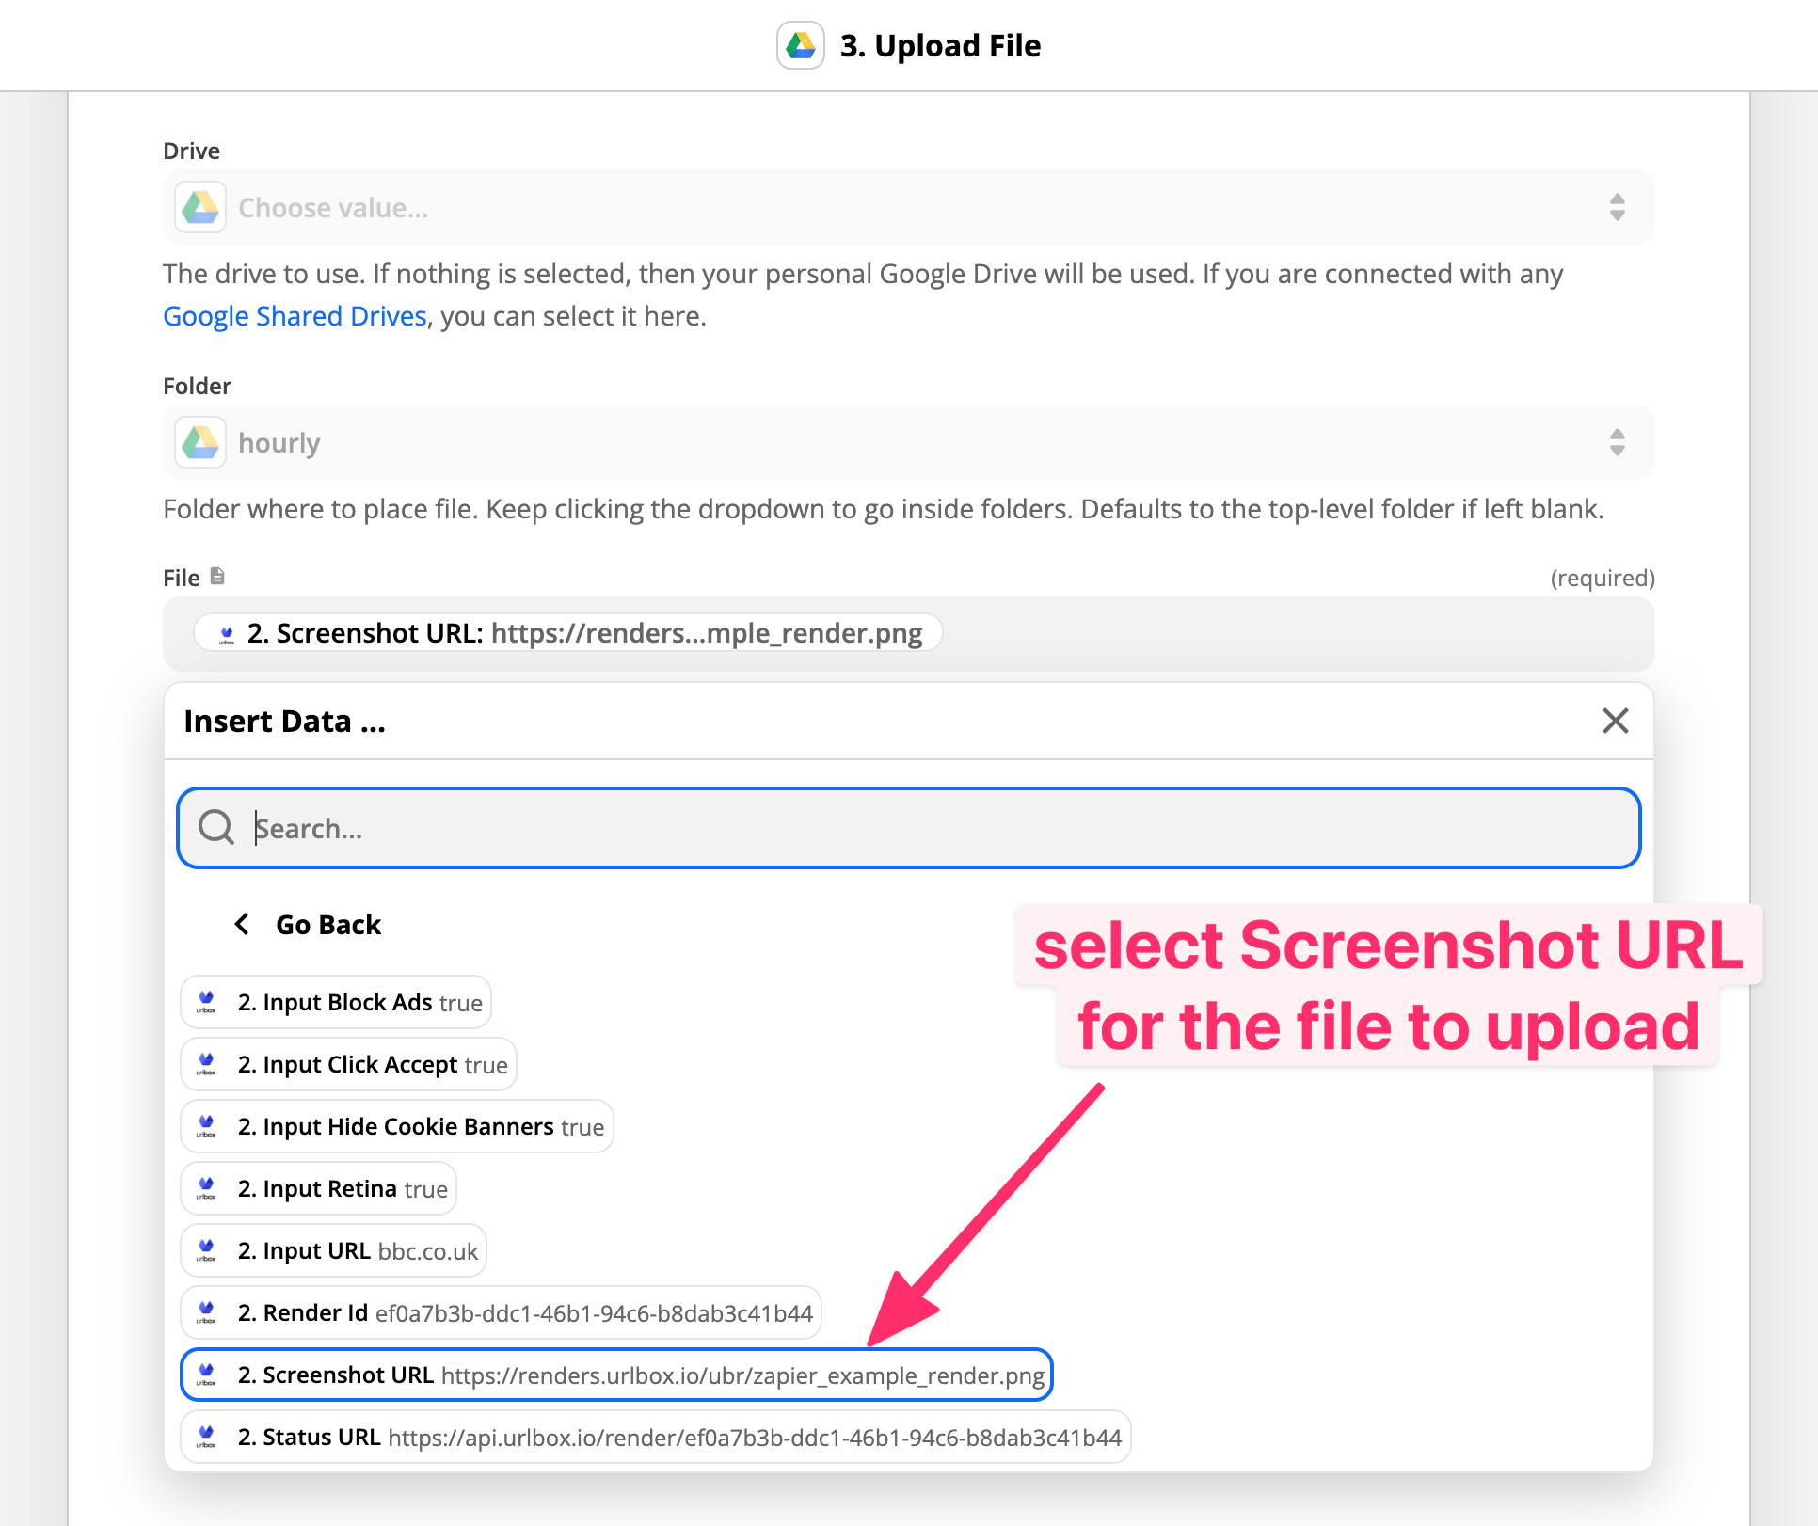1818x1526 pixels.
Task: Click the Upload File step title
Action: click(940, 44)
